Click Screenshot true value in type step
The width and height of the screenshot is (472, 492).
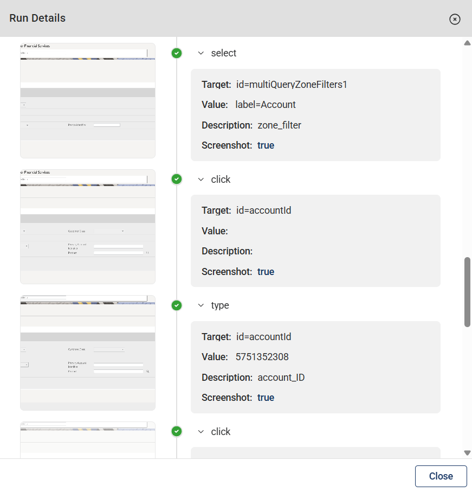click(266, 398)
